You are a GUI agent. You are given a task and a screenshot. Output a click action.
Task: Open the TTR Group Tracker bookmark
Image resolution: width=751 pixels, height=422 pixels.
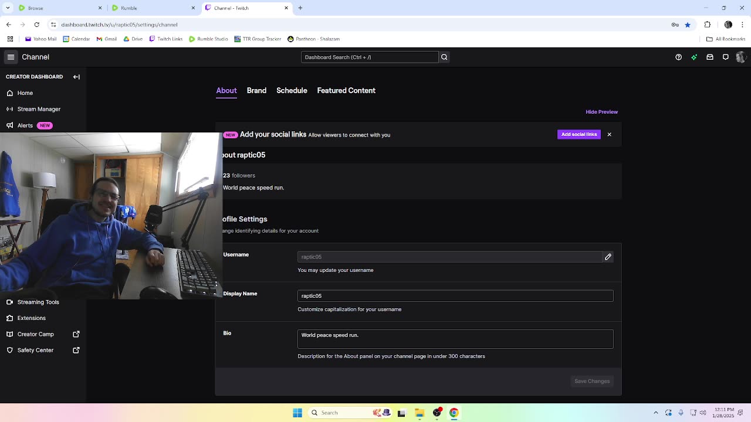[x=258, y=39]
